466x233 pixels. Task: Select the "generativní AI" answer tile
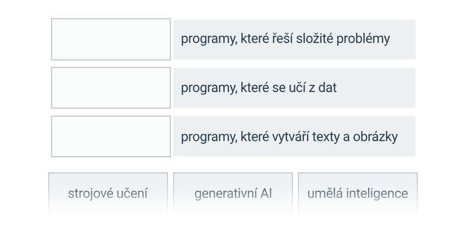coord(233,193)
